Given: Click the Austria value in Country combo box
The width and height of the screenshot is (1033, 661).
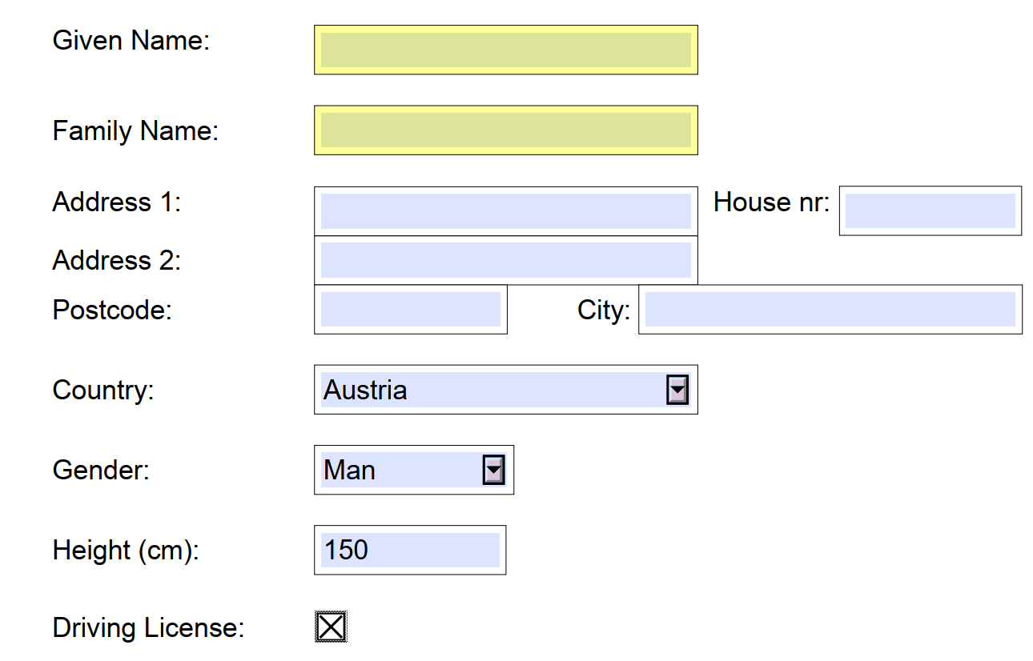Looking at the screenshot, I should [365, 390].
